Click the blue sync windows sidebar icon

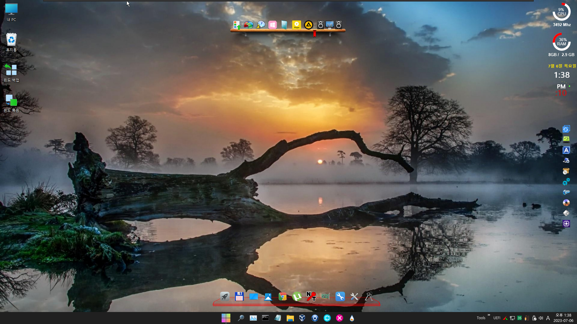pos(566,129)
